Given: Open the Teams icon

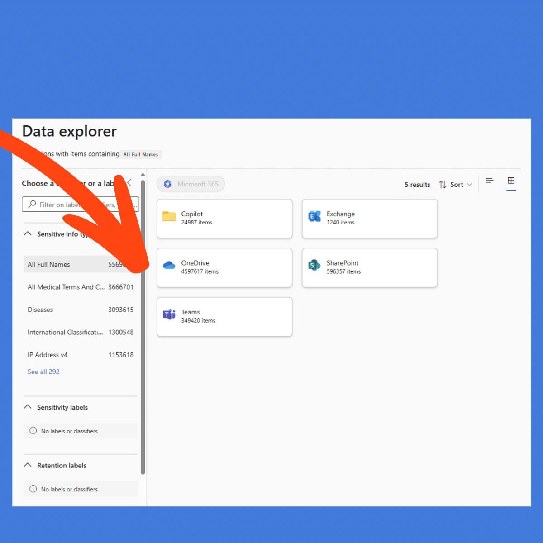Looking at the screenshot, I should point(169,314).
